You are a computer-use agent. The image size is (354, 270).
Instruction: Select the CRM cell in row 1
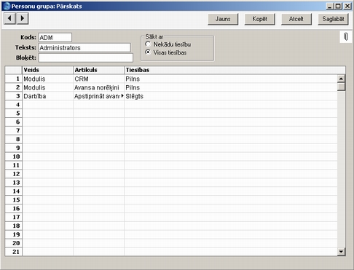pos(98,79)
